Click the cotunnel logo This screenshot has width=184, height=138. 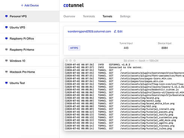pos(73,5)
